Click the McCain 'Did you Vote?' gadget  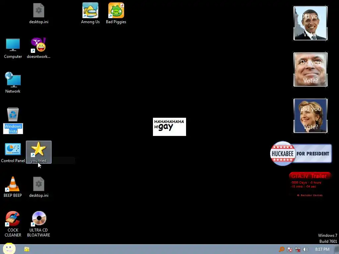tap(311, 69)
